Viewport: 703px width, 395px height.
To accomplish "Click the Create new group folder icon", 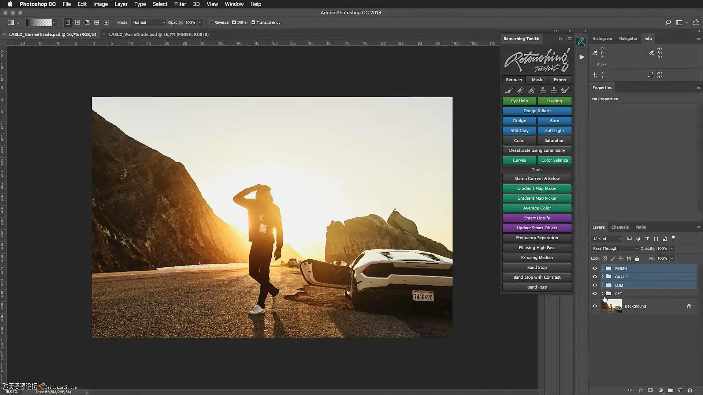I will tap(670, 390).
